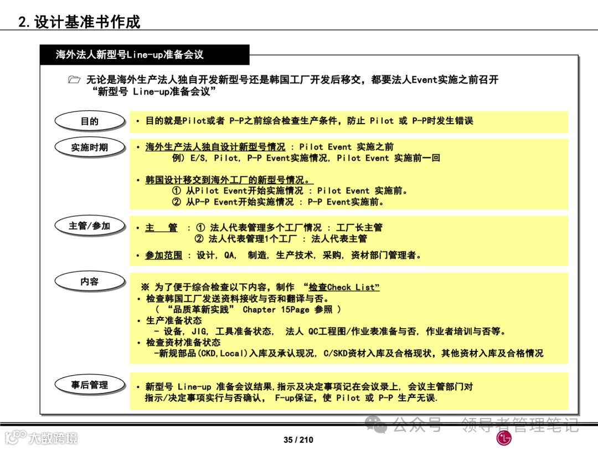Click the intro line starting 无论是海外生产法人
The height and width of the screenshot is (449, 598).
point(292,80)
